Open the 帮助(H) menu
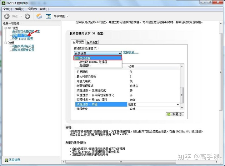Image resolution: width=225 pixels, height=166 pixels. click(x=45, y=9)
